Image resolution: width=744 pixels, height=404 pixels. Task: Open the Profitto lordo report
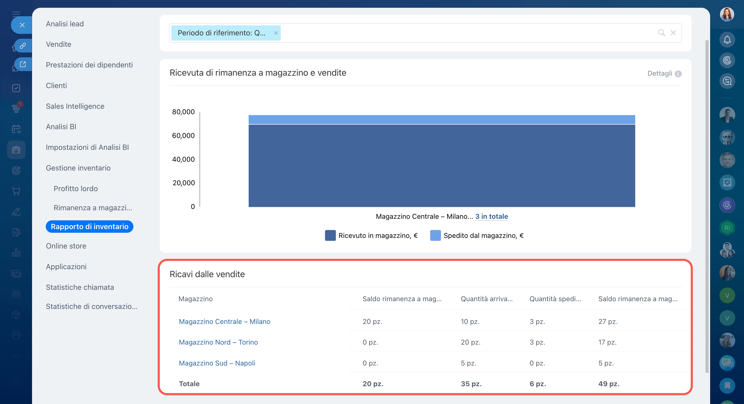click(76, 188)
